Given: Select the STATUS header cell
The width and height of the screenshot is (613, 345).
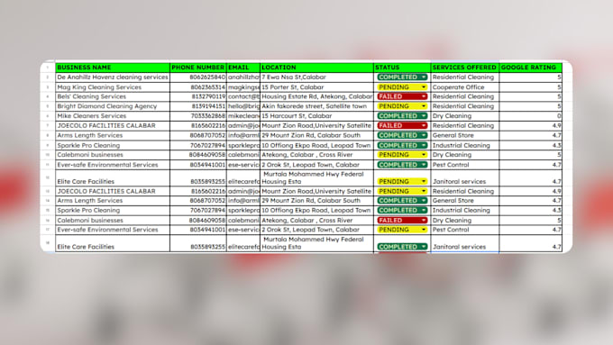Looking at the screenshot, I should point(402,68).
